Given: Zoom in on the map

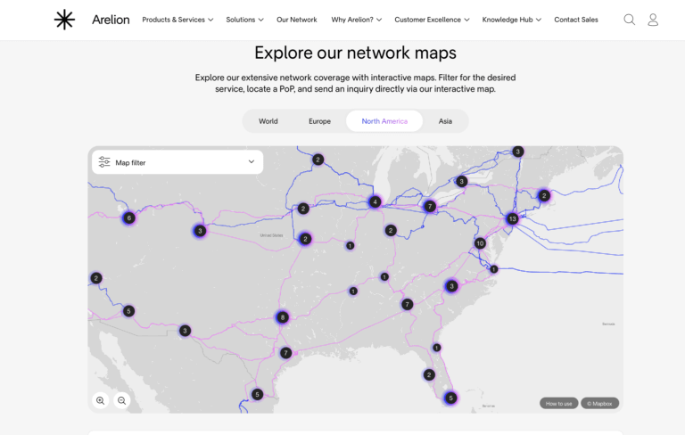Looking at the screenshot, I should click(x=101, y=400).
